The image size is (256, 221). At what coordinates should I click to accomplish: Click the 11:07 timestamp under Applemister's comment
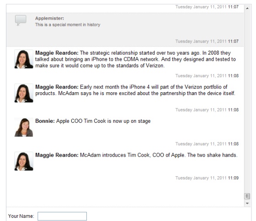(207, 41)
